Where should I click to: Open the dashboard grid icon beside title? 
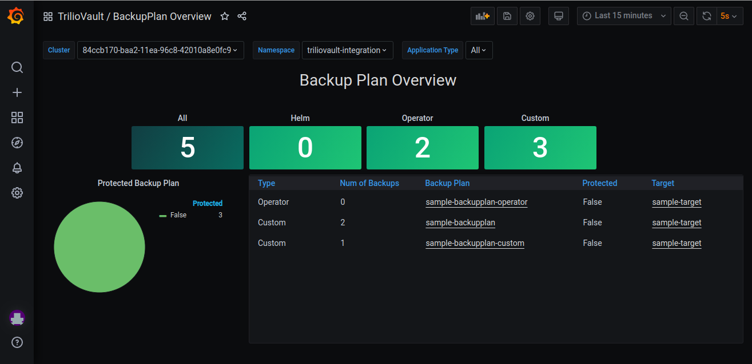tap(48, 17)
